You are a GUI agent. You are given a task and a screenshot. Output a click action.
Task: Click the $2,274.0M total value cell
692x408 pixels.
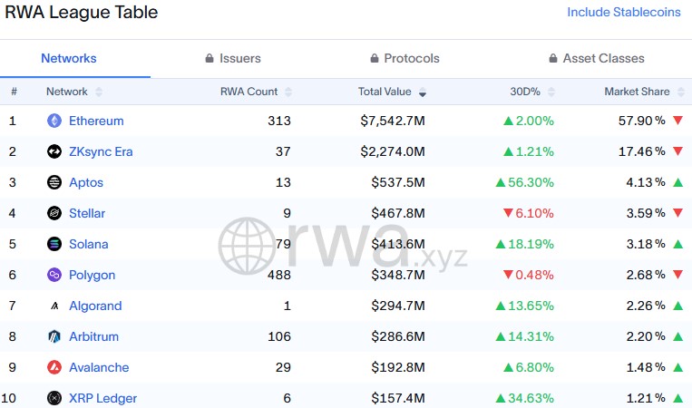pos(393,151)
